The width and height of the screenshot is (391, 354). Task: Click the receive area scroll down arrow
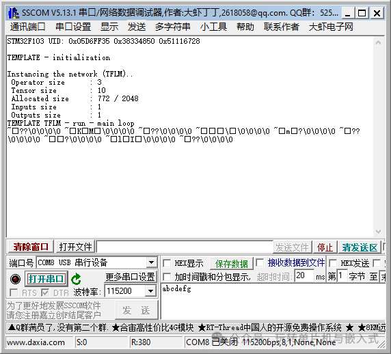(378, 232)
